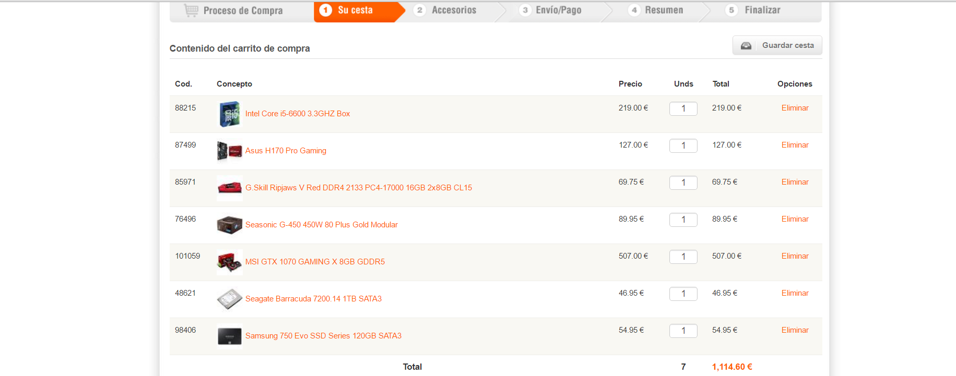Focus quantity field for Seasonic G-450
956x376 pixels.
(683, 220)
